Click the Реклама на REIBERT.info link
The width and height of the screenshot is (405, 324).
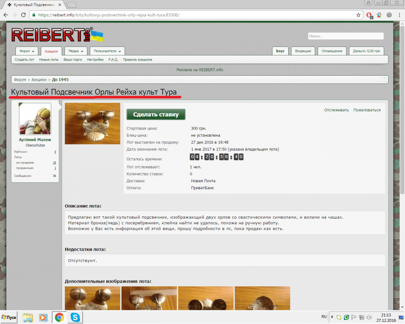click(200, 70)
